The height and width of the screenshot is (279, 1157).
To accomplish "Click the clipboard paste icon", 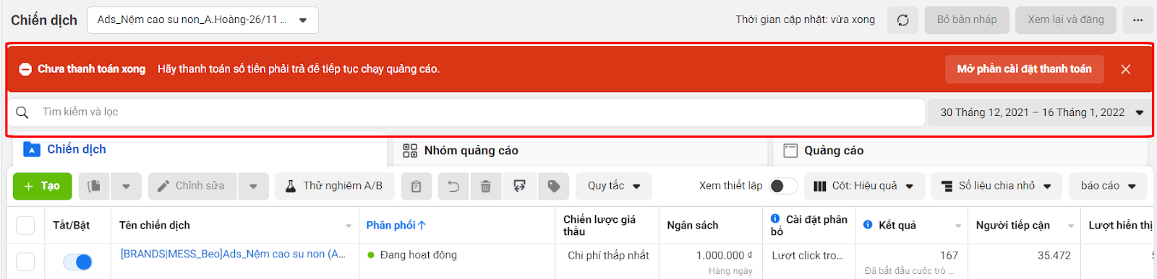I will 417,186.
